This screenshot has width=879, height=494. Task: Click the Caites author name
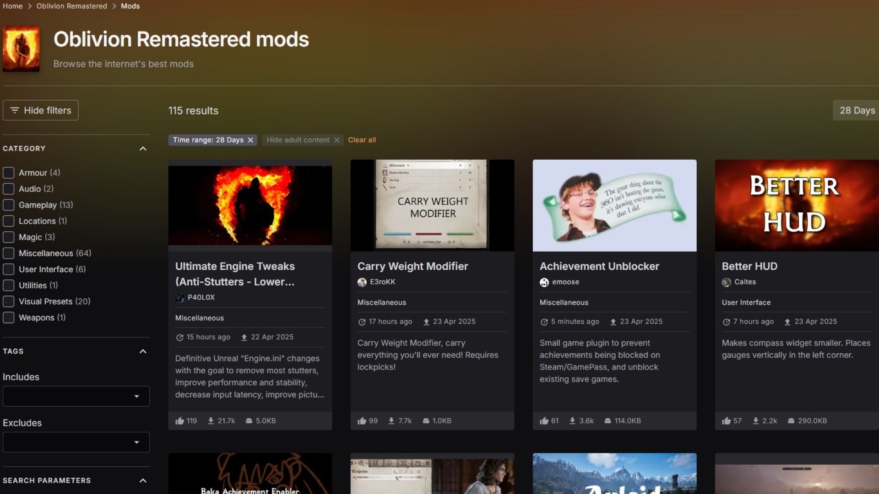coord(745,282)
